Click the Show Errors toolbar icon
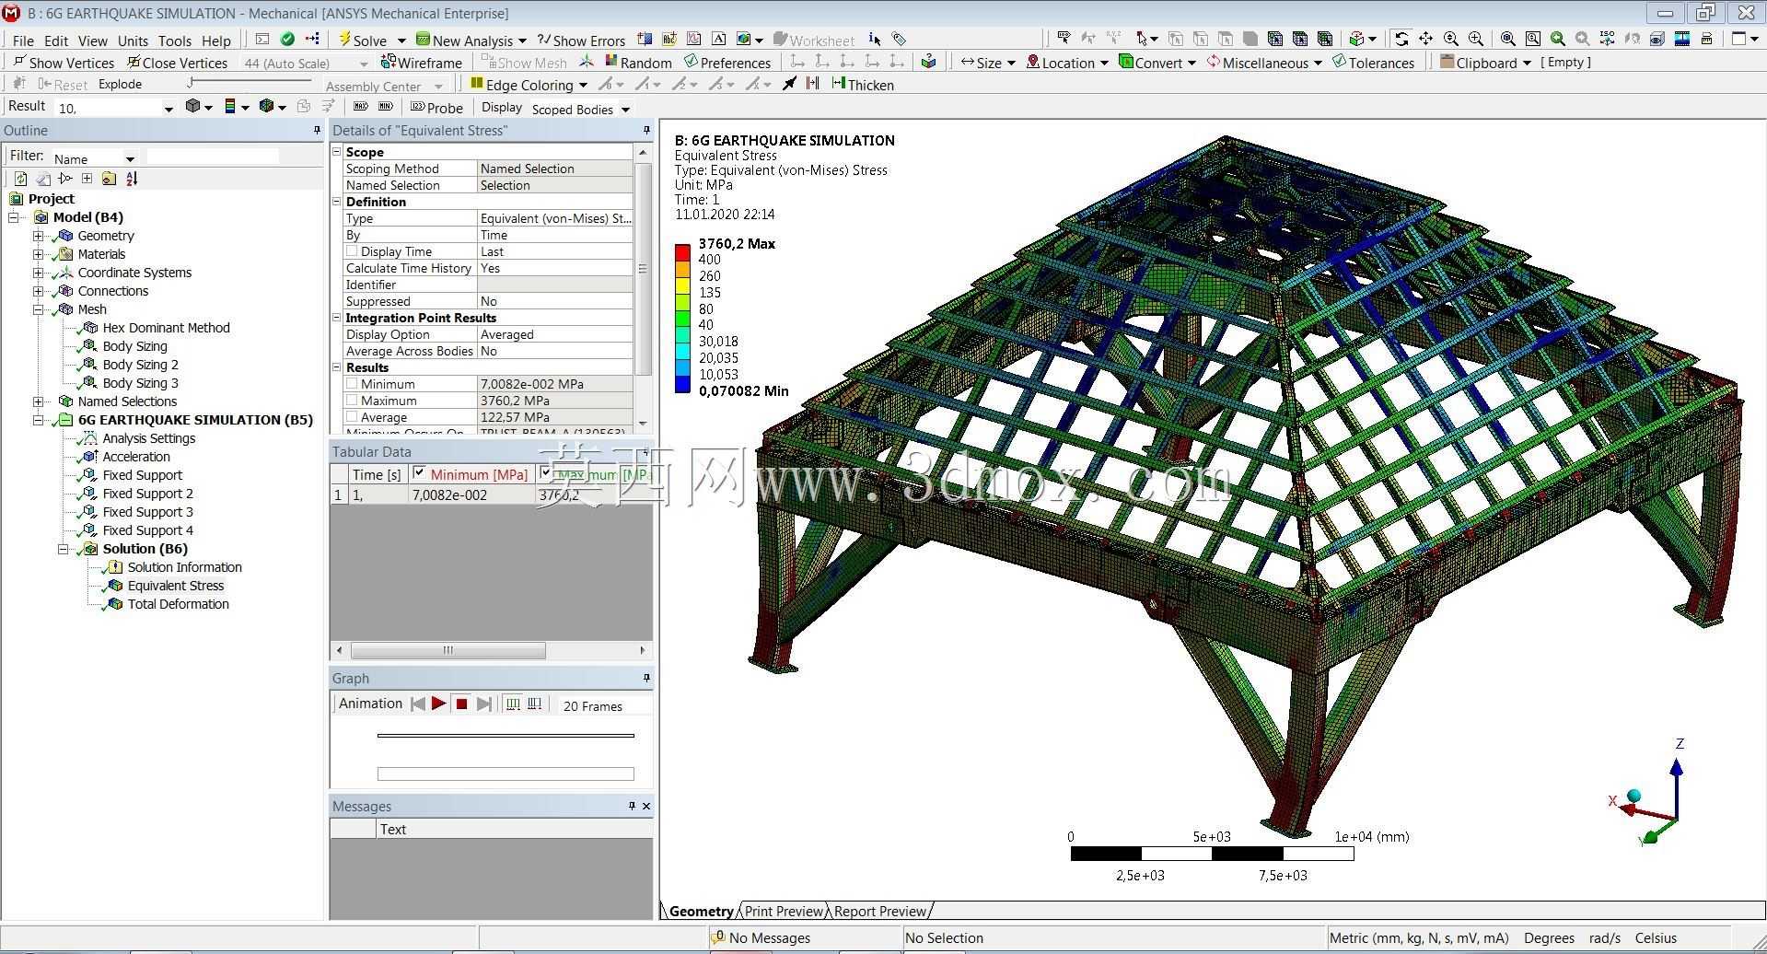Image resolution: width=1767 pixels, height=954 pixels. point(544,40)
